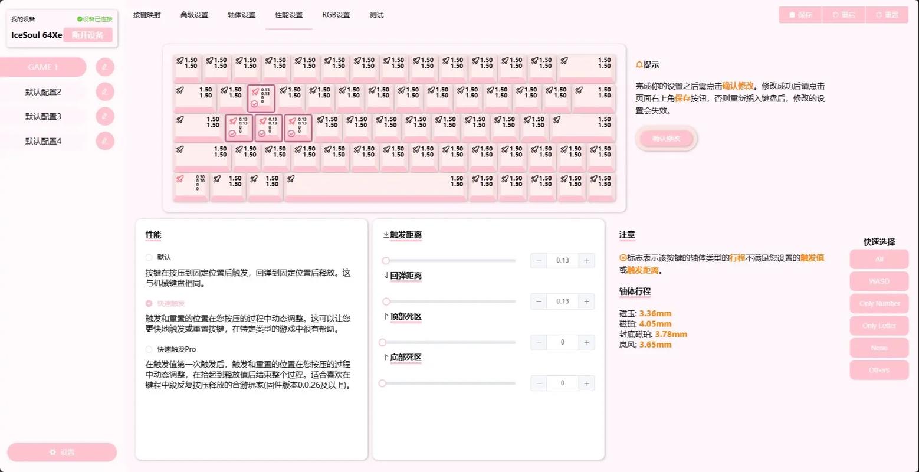Open the 按键映射 tab
Image resolution: width=919 pixels, height=472 pixels.
[146, 15]
